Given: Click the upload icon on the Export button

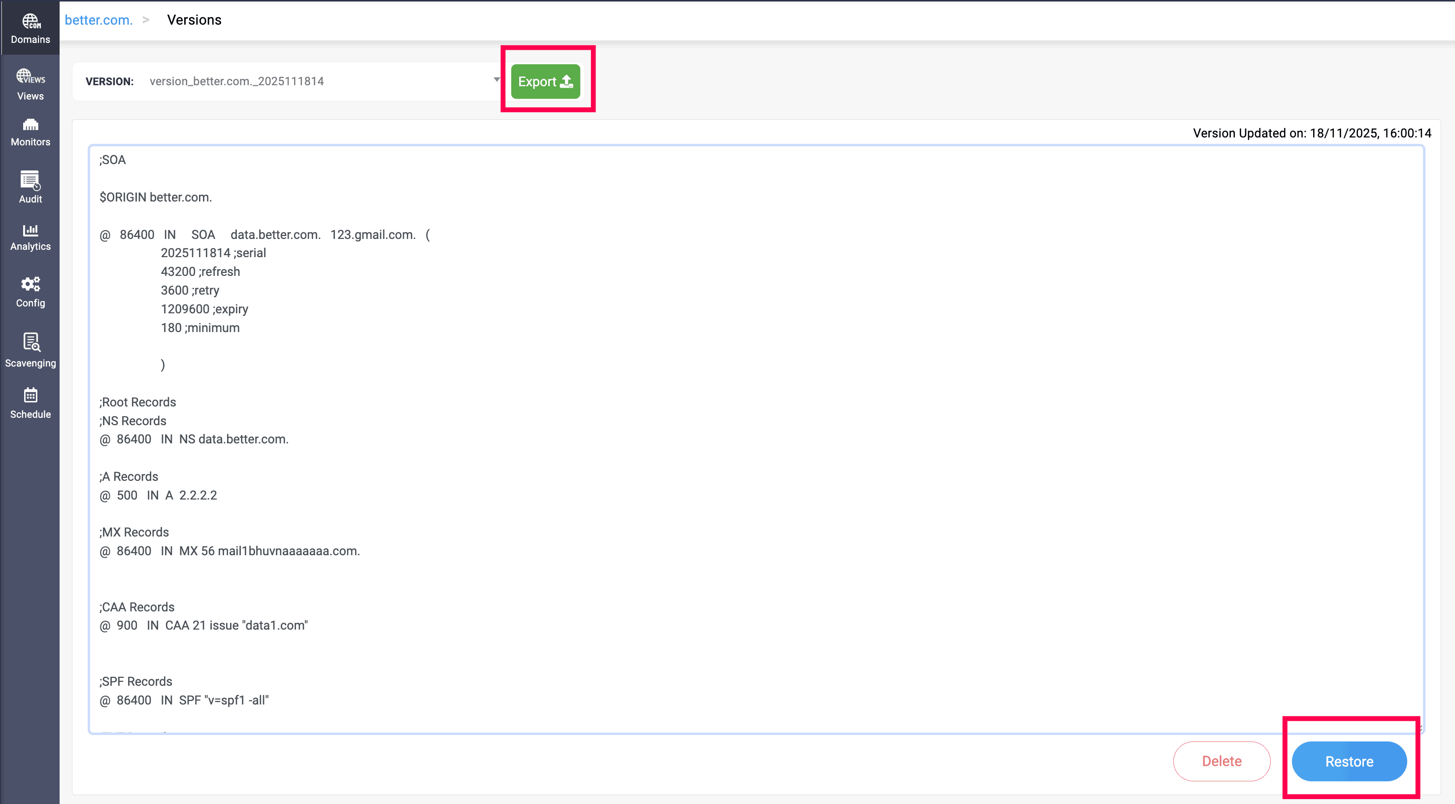Looking at the screenshot, I should pos(566,81).
